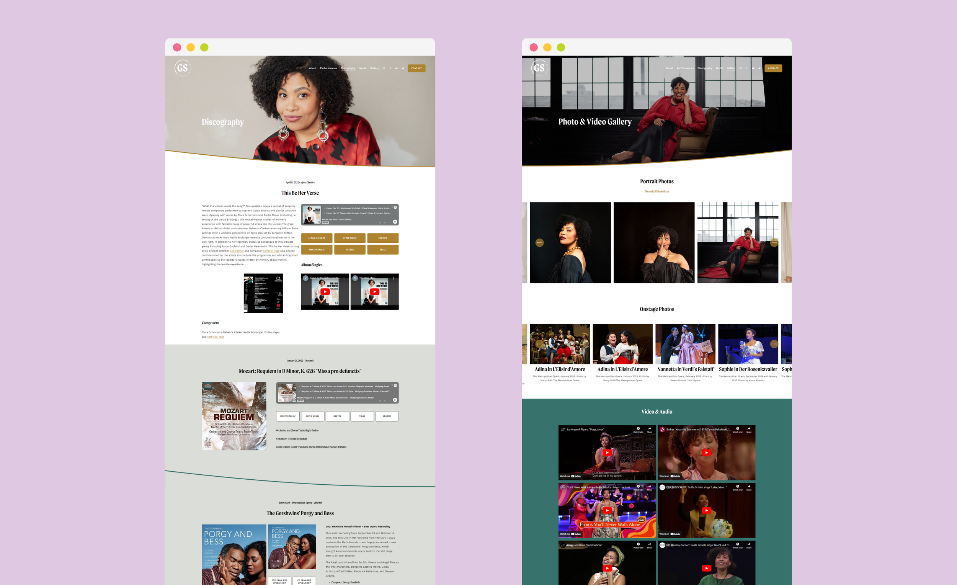This screenshot has width=957, height=585.
Task: Click the Contact button on the Gallery page
Action: [x=773, y=69]
